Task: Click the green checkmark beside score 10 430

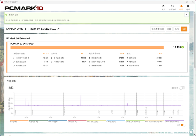Action: 183,47
